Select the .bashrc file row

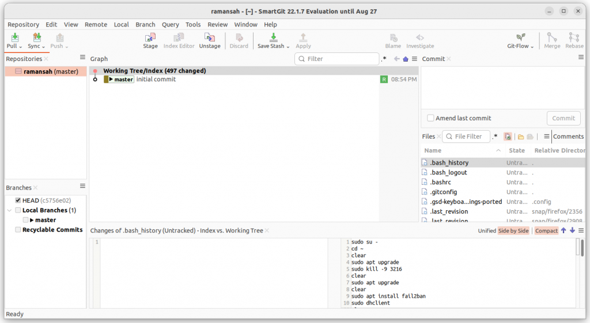click(502, 183)
